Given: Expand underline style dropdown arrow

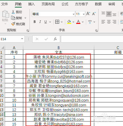Looking at the screenshot, I should tap(50, 22).
